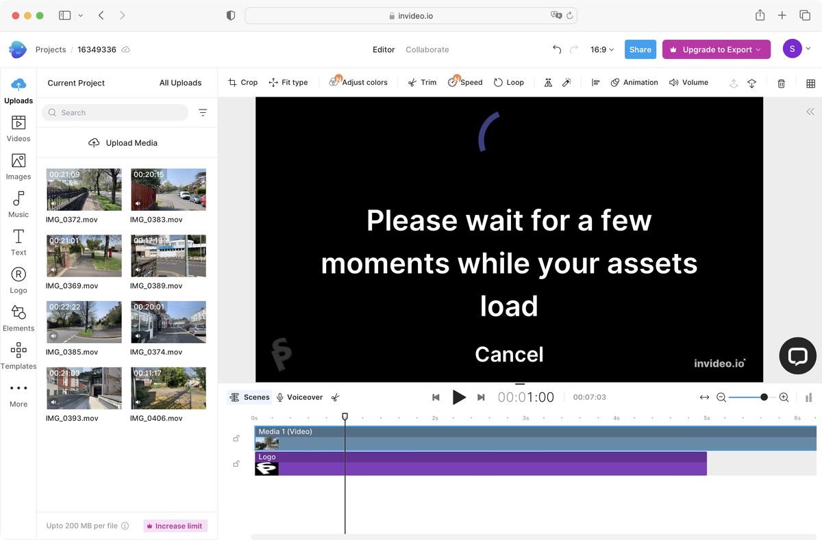Open the Animation panel

635,82
